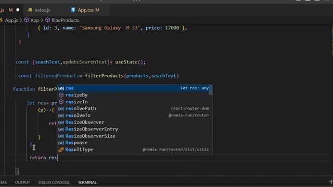Accept the 'res' autocomplete suggestion

[135, 88]
